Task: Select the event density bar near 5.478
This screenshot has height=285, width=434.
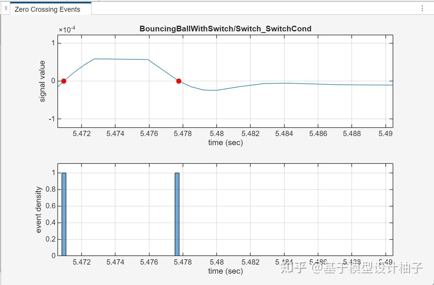Action: pos(177,214)
